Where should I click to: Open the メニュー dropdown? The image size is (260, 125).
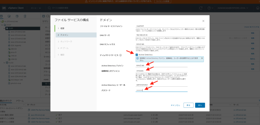(x=36, y=8)
